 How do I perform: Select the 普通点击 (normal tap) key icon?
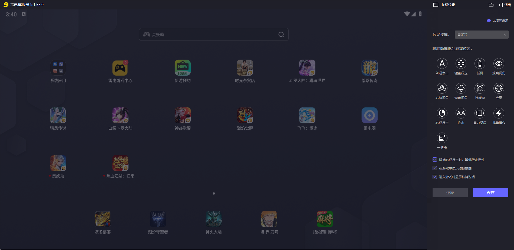pyautogui.click(x=442, y=64)
